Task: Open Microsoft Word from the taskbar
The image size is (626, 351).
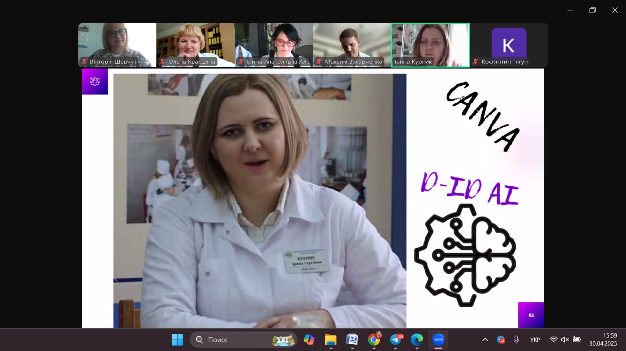Action: [x=352, y=340]
